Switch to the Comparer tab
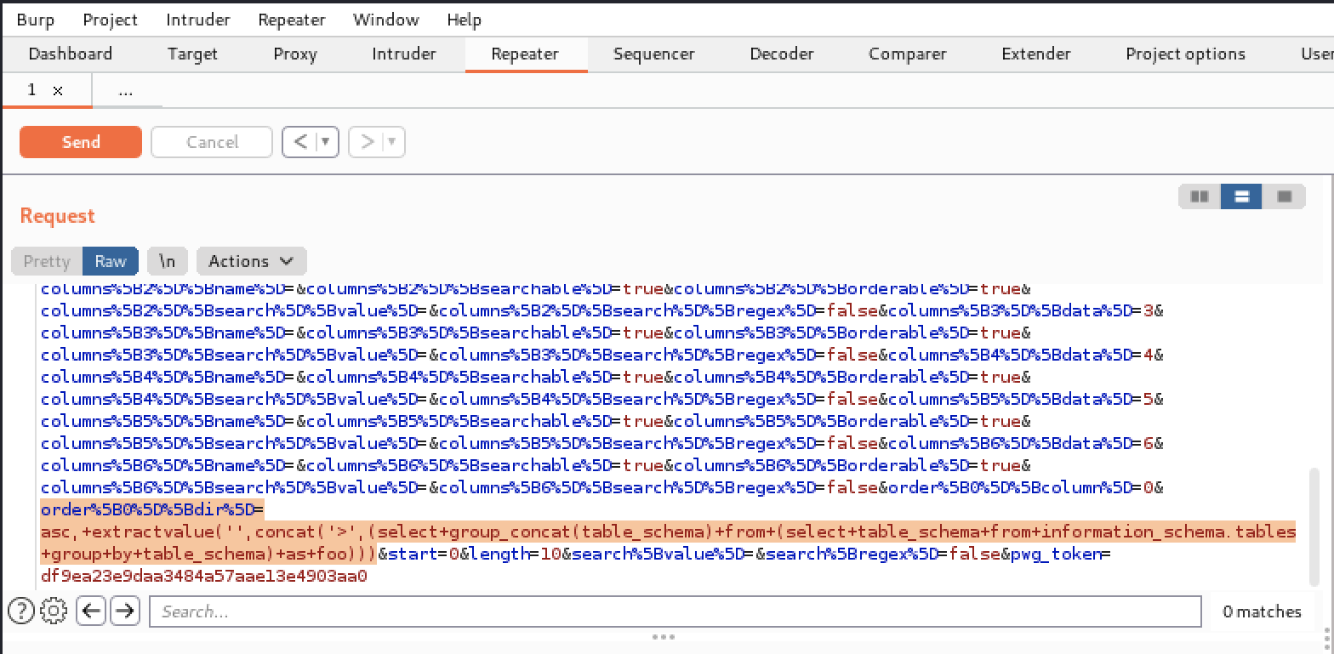This screenshot has height=654, width=1334. [908, 54]
